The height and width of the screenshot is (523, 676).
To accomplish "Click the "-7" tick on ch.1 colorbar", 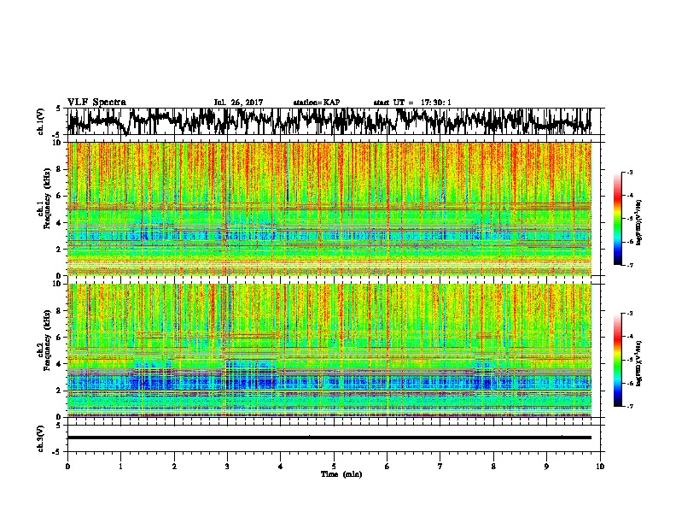I will pos(630,265).
